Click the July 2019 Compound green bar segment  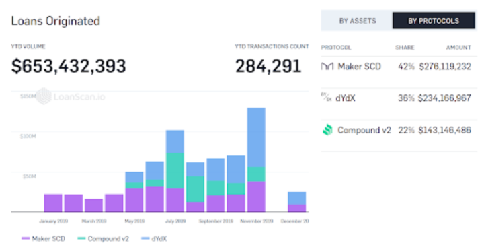click(175, 171)
